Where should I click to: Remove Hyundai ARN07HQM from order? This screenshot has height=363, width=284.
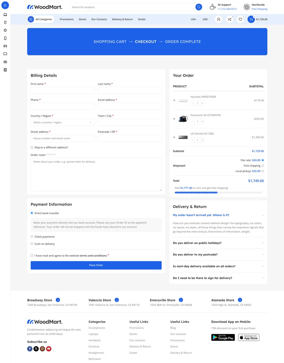[x=174, y=100]
